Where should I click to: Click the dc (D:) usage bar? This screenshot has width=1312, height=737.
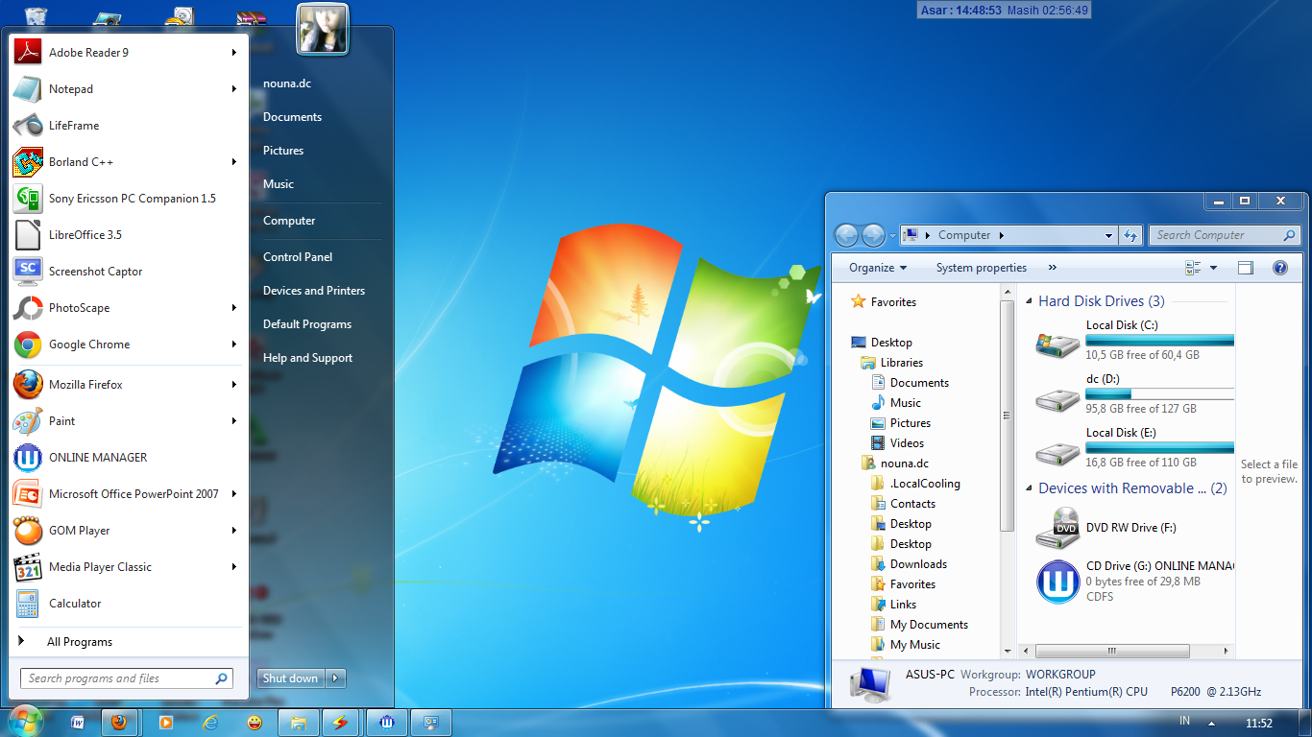[x=1159, y=393]
